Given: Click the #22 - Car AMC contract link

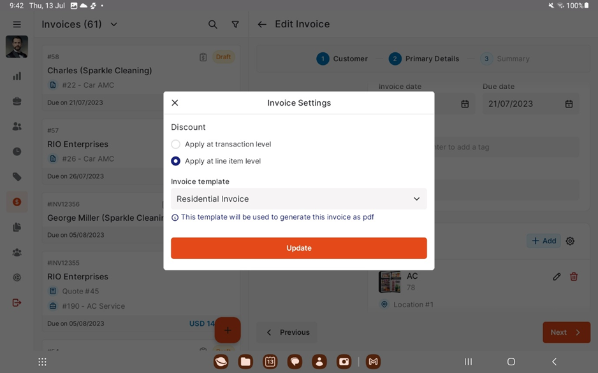Looking at the screenshot, I should [x=88, y=85].
